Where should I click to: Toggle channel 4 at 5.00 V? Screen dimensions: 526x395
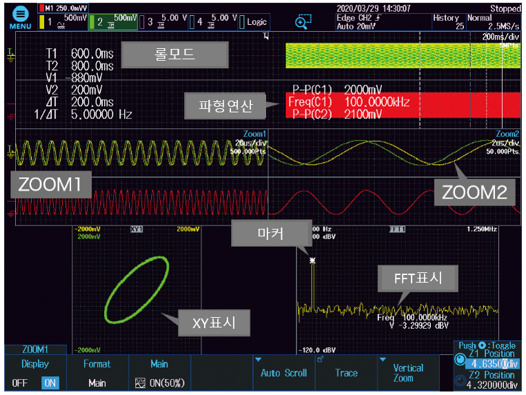click(213, 22)
